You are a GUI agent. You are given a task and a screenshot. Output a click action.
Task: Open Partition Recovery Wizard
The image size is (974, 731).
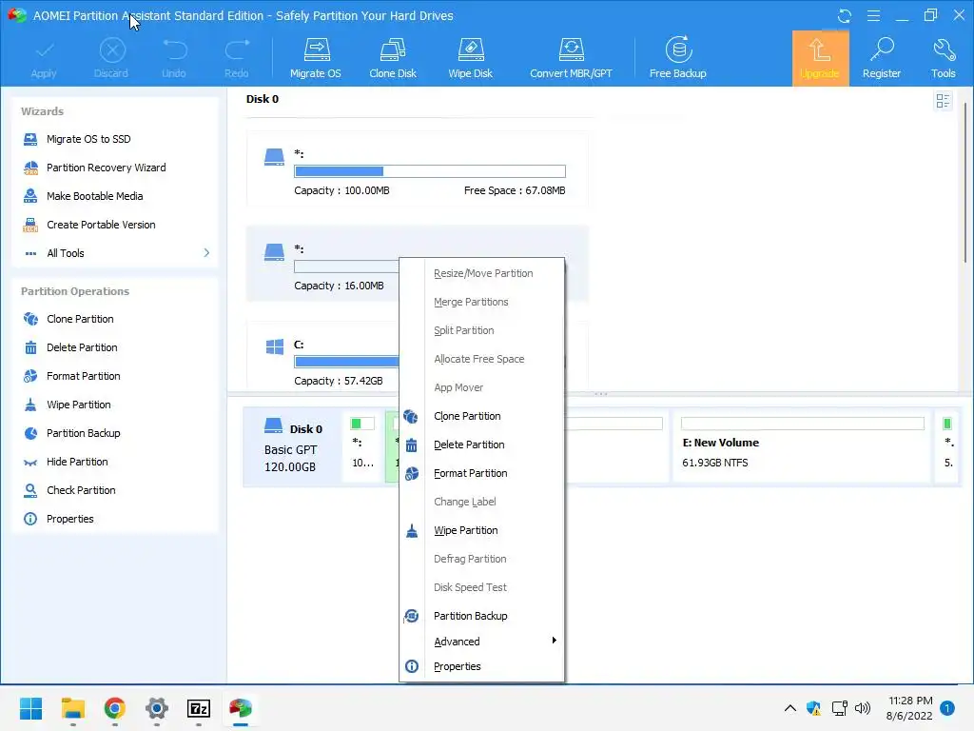[x=106, y=168]
